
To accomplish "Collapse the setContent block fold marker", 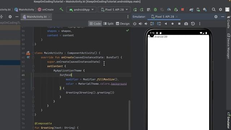I will coord(33,66).
